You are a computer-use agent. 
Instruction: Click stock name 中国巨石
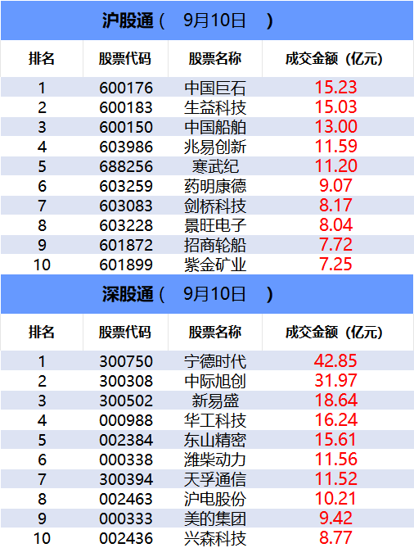[215, 88]
